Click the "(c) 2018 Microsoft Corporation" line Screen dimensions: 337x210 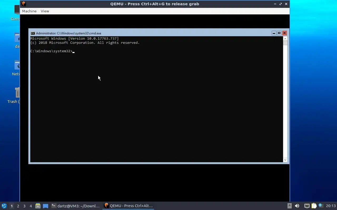point(85,43)
